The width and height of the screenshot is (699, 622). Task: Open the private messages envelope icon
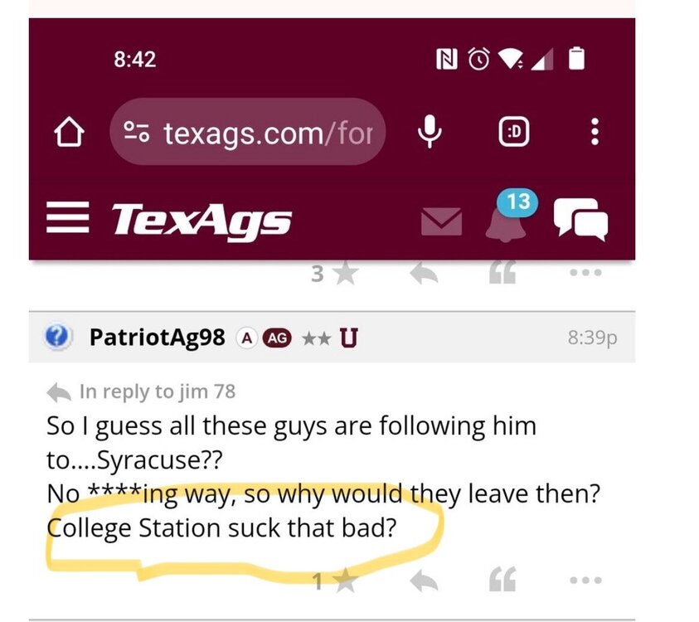point(441,221)
